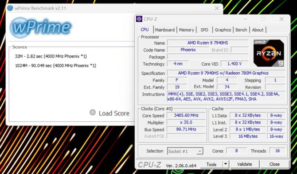
Task: Click the Level 3 16-way value
Action: [x=276, y=136]
